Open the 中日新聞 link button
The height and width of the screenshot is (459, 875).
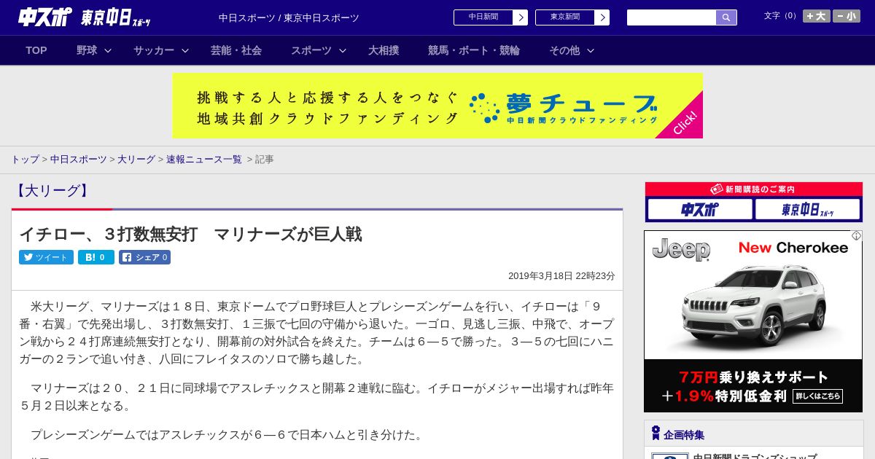(x=483, y=17)
